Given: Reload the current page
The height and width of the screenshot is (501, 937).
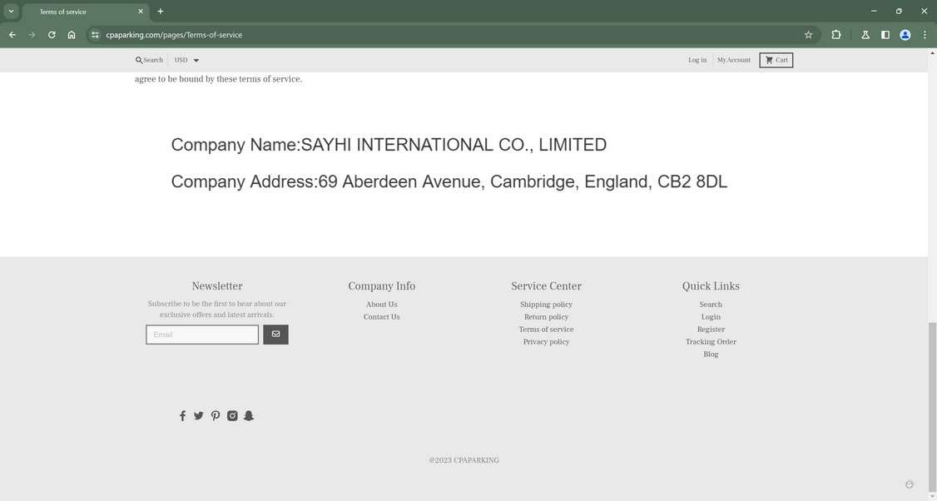Looking at the screenshot, I should [52, 35].
